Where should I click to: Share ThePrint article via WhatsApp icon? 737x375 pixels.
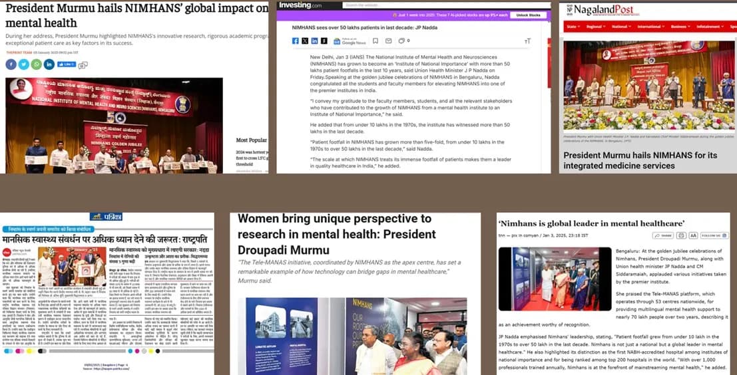(36, 64)
